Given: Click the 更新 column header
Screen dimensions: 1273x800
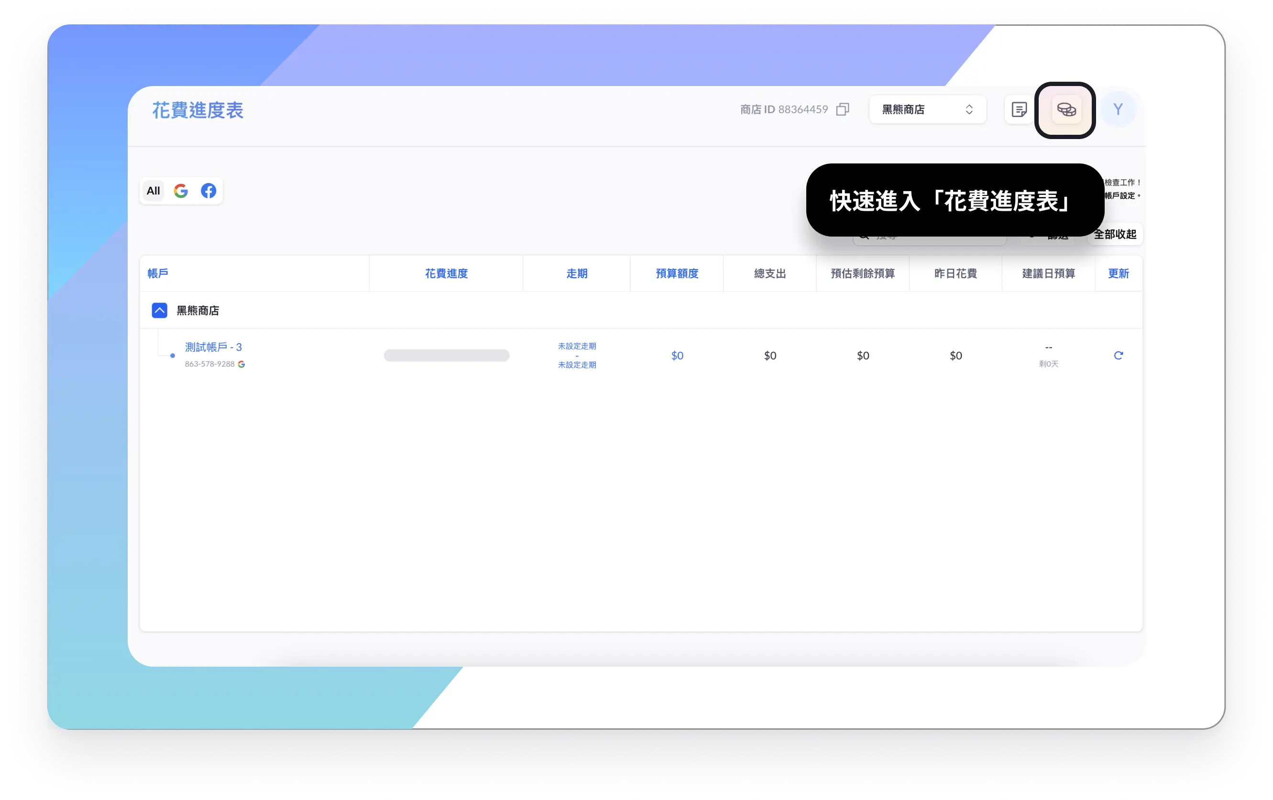Looking at the screenshot, I should point(1118,274).
